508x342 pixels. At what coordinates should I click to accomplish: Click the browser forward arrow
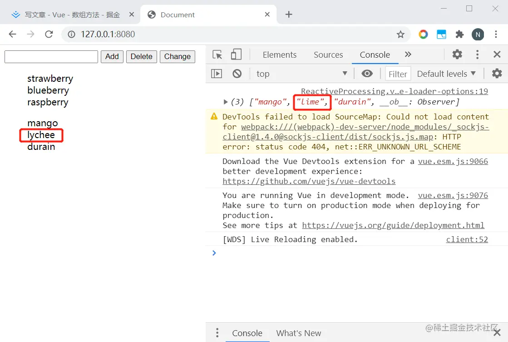pos(30,34)
